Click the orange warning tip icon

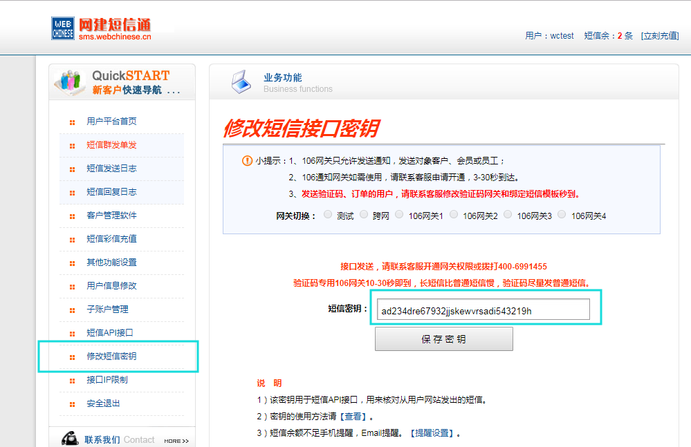coord(247,161)
